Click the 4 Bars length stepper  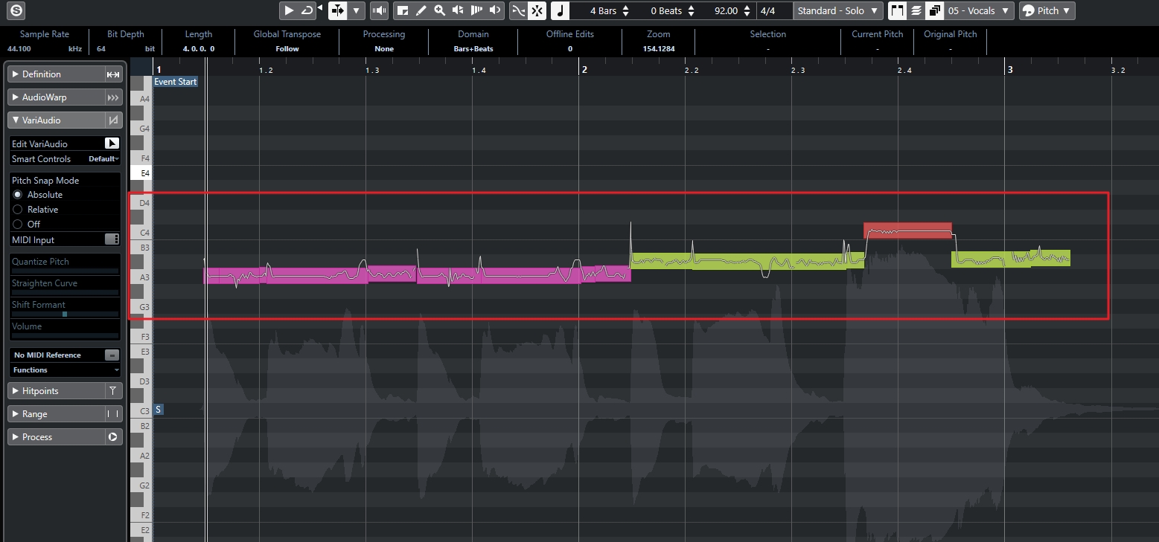[x=625, y=10]
